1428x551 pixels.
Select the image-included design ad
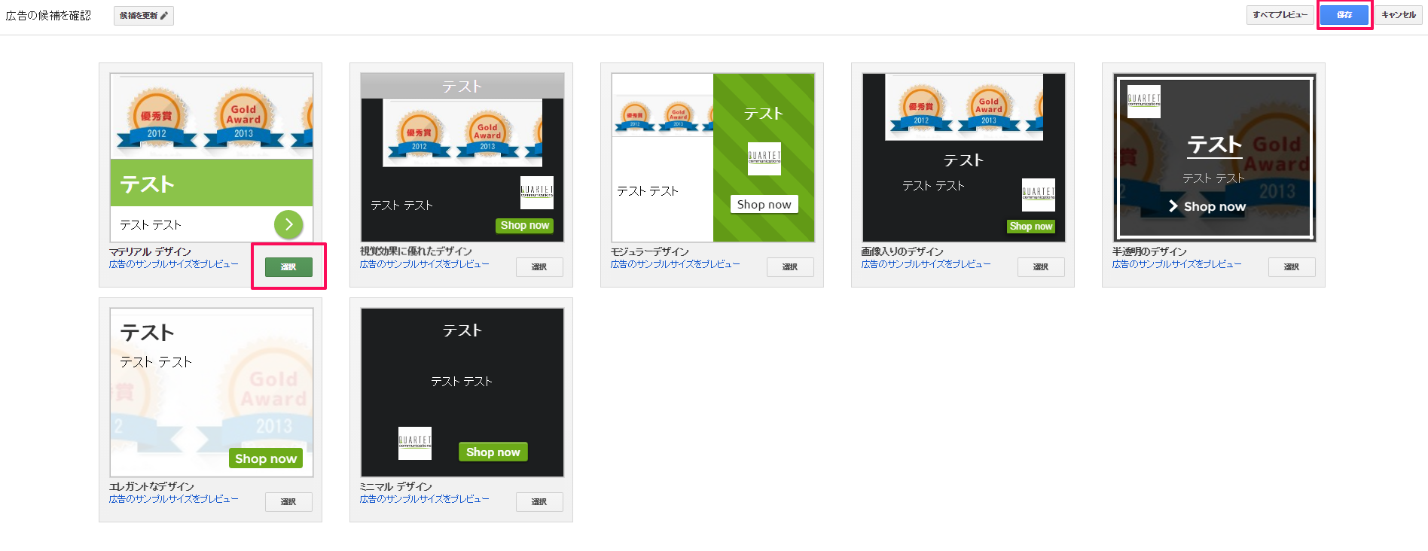click(1041, 267)
